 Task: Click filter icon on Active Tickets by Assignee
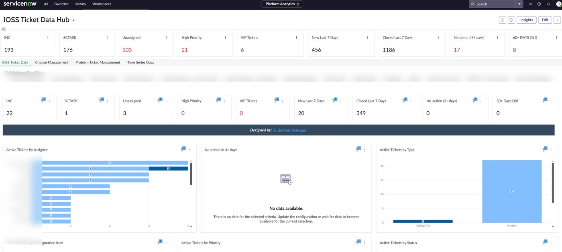click(183, 149)
